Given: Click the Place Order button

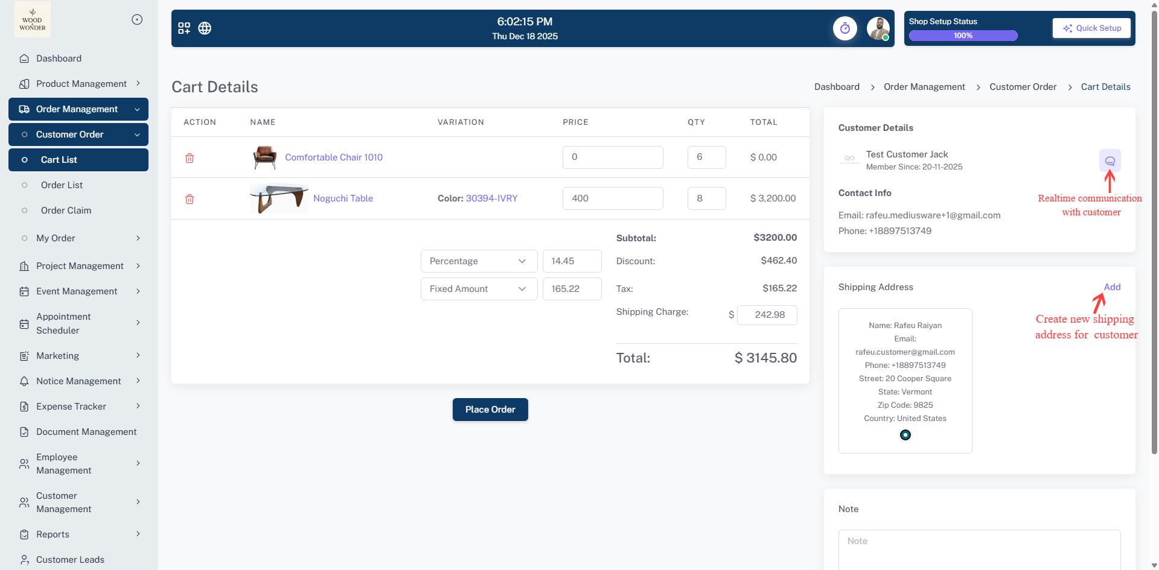Looking at the screenshot, I should [490, 410].
